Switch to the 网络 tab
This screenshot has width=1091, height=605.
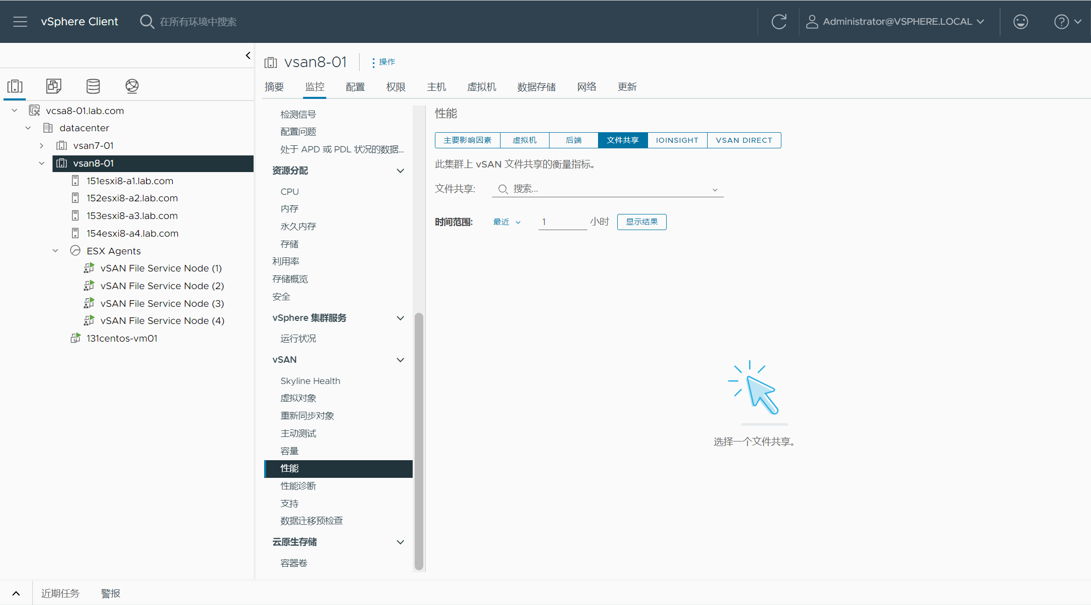click(586, 87)
